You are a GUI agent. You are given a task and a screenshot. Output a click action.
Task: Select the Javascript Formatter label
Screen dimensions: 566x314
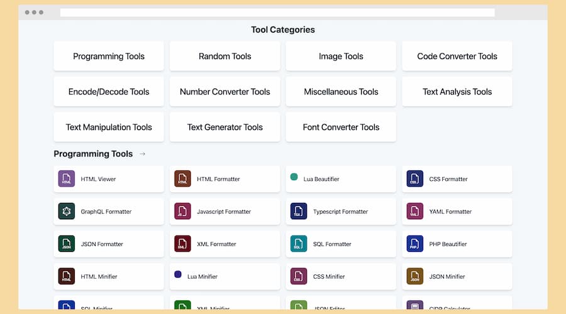pyautogui.click(x=224, y=212)
